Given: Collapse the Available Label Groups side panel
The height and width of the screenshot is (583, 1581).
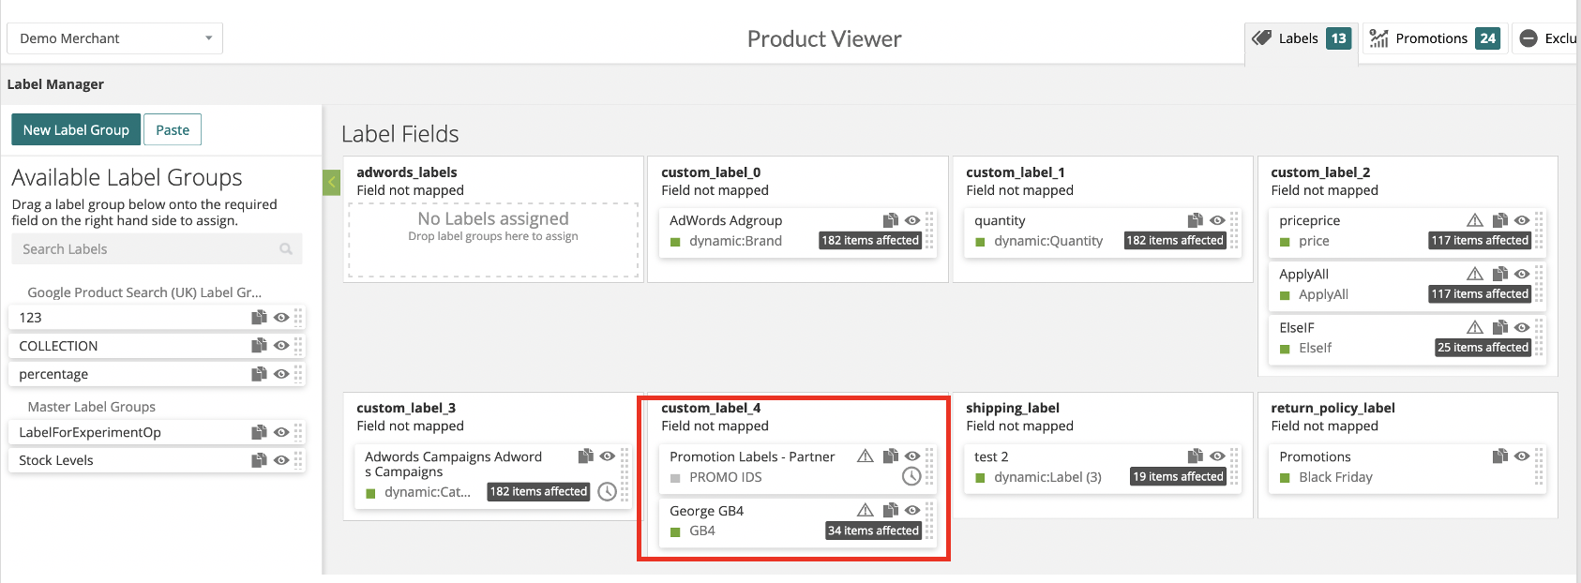Looking at the screenshot, I should point(331,183).
